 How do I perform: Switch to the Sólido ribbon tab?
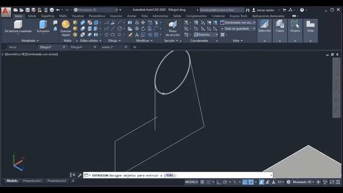pos(32,16)
